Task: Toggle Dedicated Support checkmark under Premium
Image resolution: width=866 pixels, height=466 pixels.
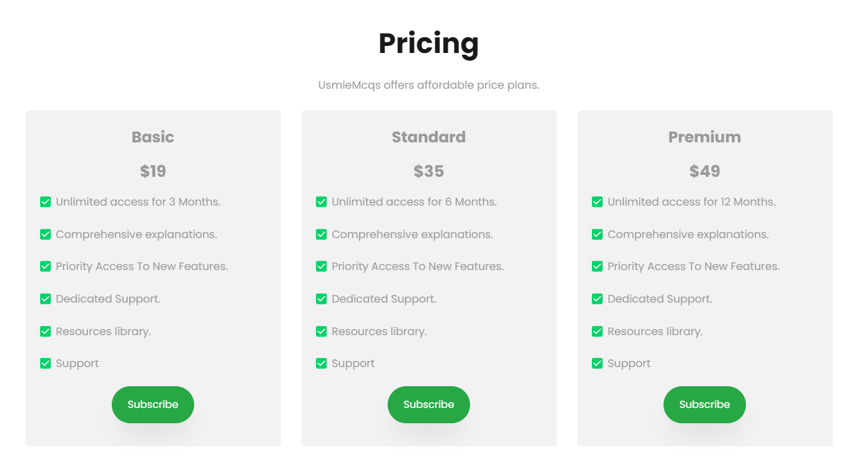Action: pos(597,298)
